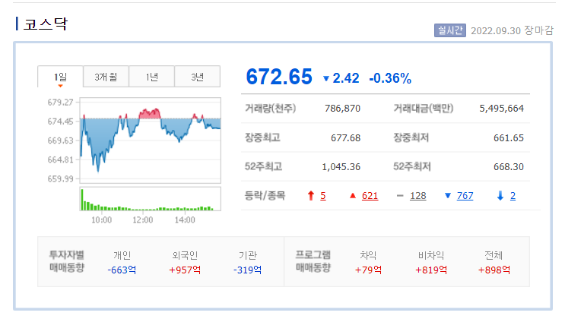Viewport: 565px width, 322px height.
Task: Click the red upper-limit arrow icon
Action: coord(311,196)
